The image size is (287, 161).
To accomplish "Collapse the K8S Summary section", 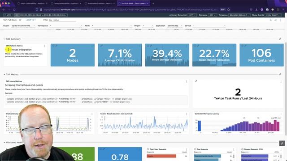I will pyautogui.click(x=4, y=39).
